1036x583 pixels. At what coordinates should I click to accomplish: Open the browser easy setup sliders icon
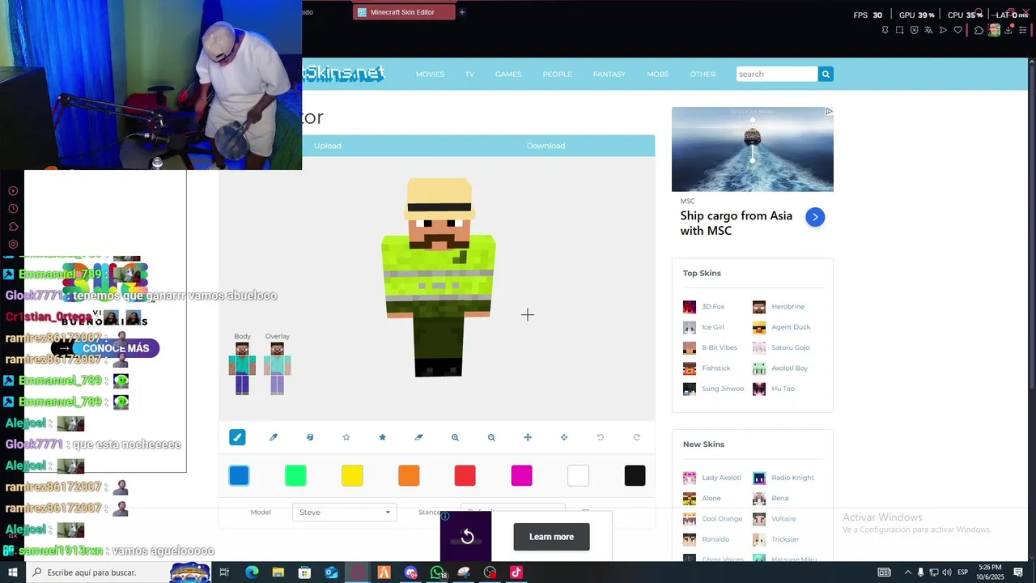click(x=1023, y=30)
